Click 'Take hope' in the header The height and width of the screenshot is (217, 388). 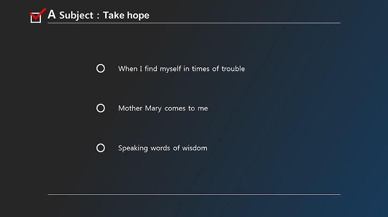(126, 15)
